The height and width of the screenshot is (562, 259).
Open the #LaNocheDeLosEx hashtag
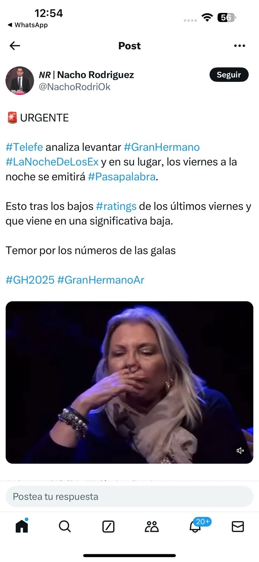pos(52,162)
